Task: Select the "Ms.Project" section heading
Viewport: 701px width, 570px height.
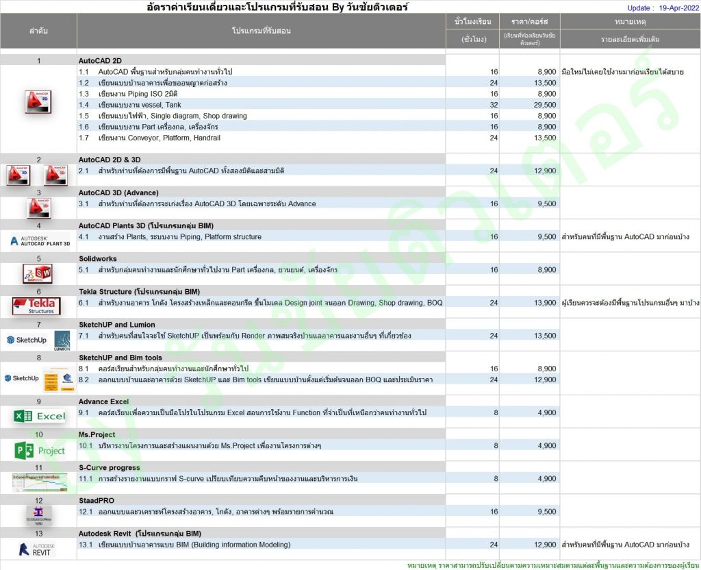Action: [97, 435]
